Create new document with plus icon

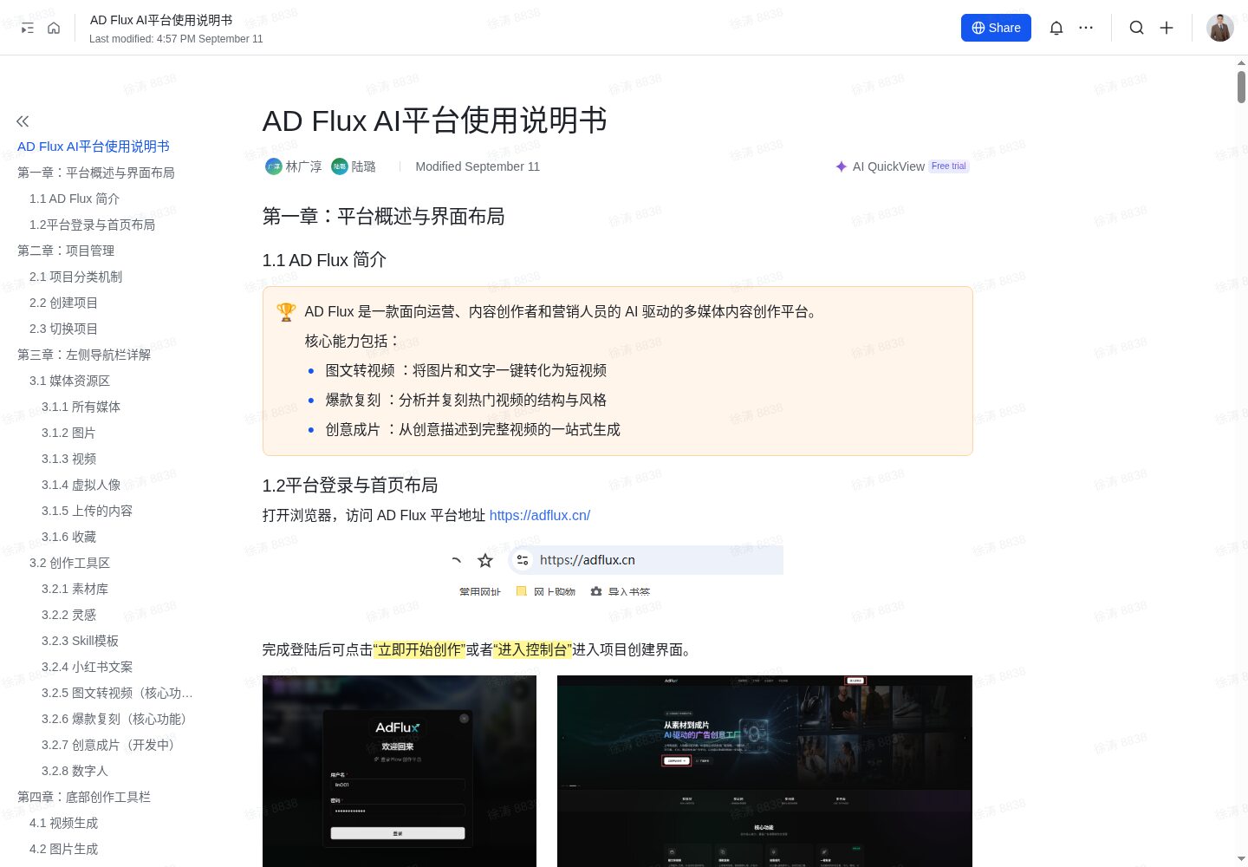[1167, 28]
